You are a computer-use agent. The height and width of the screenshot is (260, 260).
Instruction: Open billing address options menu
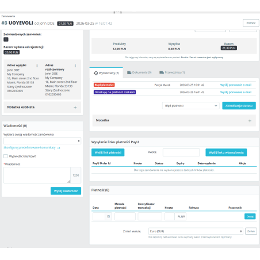(x=75, y=66)
